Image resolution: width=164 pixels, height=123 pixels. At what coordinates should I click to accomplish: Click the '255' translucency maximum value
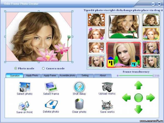coord(157,76)
